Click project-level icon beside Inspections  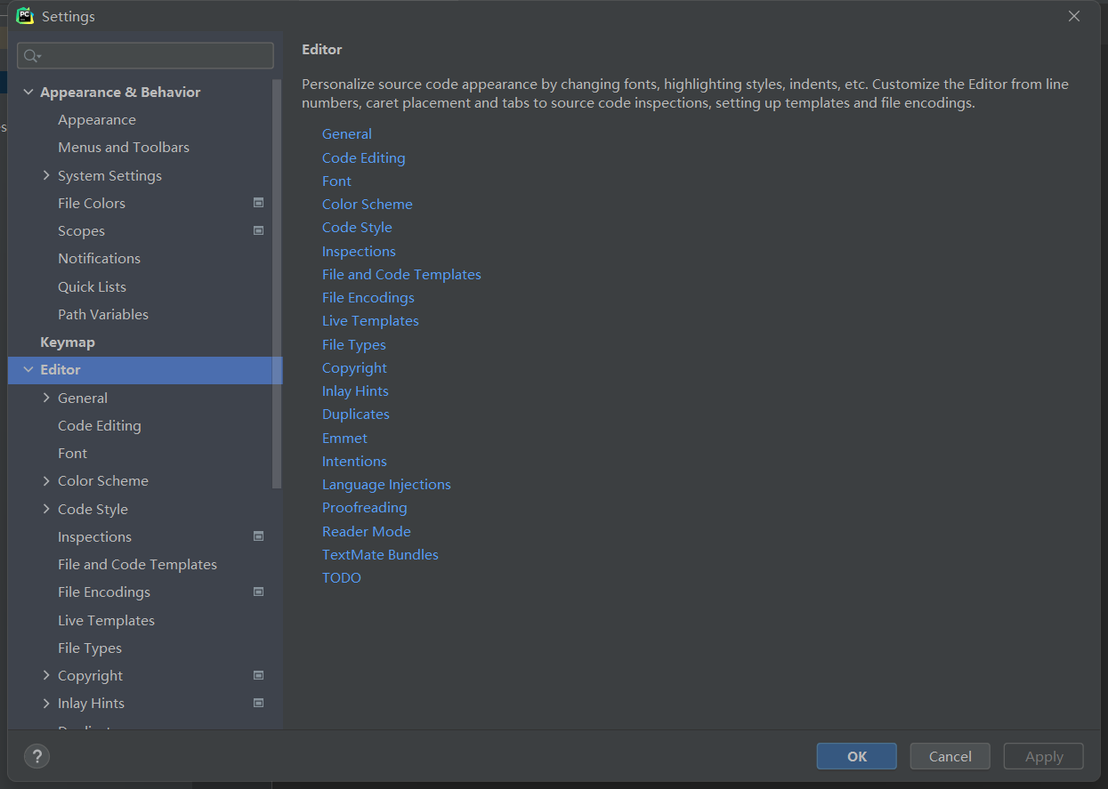pyautogui.click(x=258, y=536)
